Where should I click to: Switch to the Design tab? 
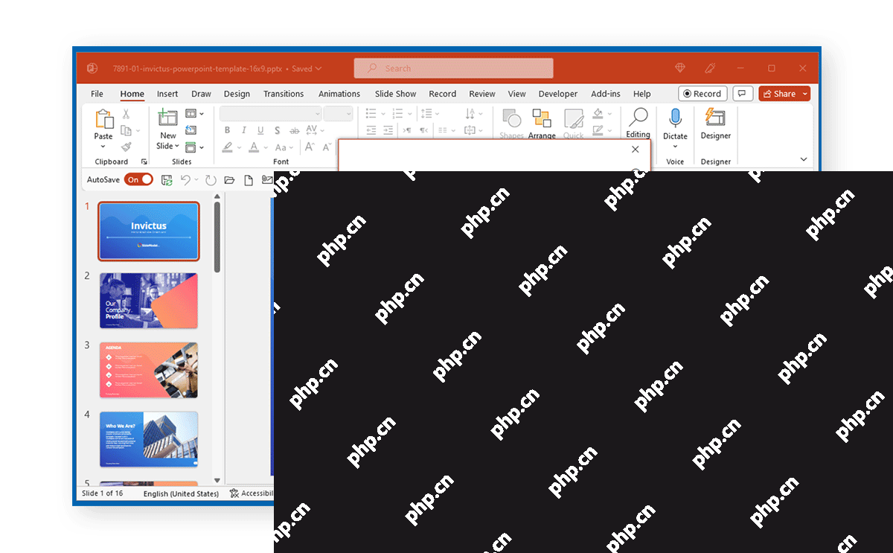[237, 94]
